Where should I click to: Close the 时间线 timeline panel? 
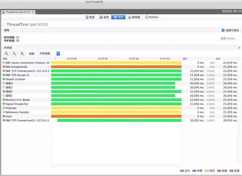click(239, 48)
